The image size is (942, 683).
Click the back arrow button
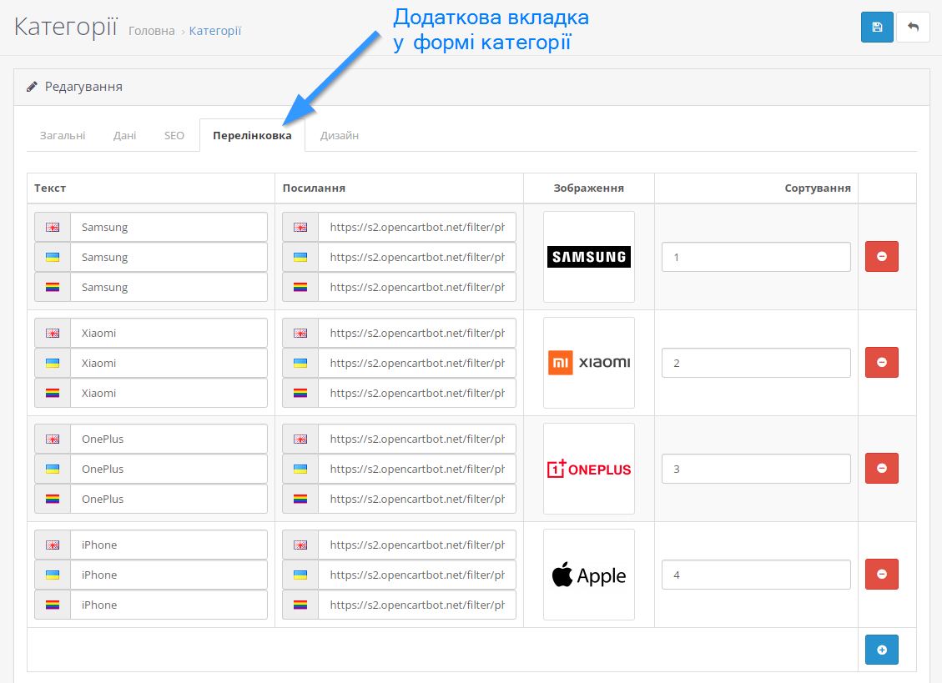click(913, 27)
